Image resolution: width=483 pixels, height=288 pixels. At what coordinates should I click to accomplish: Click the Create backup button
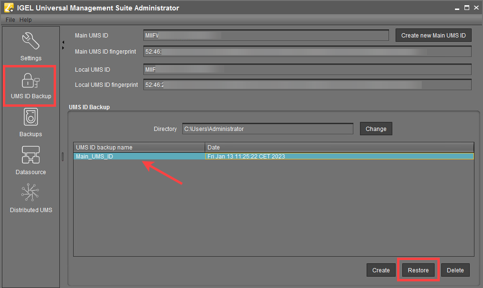click(x=381, y=270)
